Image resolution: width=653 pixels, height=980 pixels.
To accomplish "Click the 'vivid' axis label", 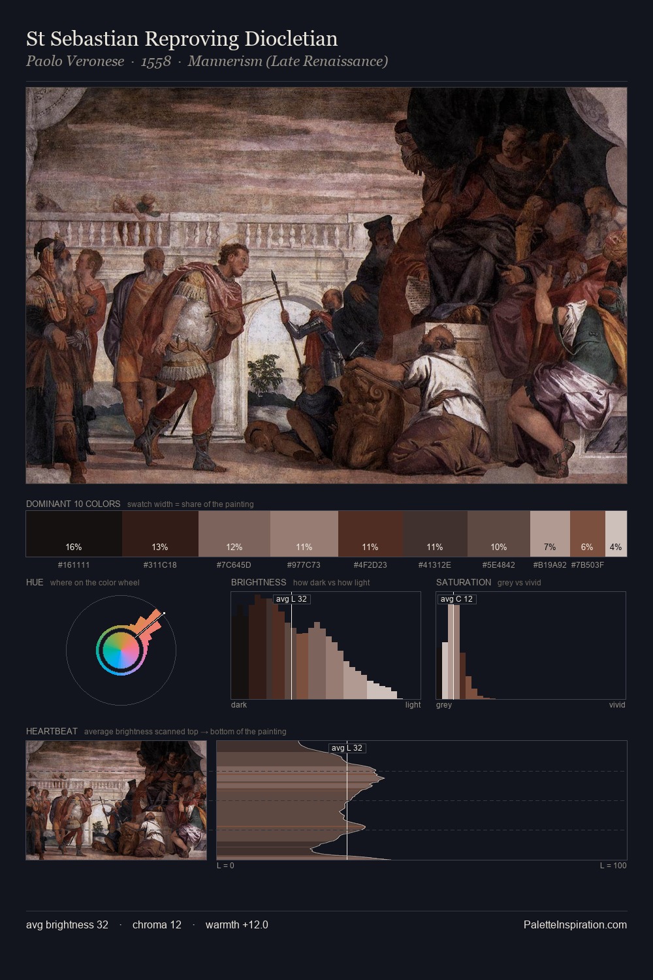I will tap(617, 705).
